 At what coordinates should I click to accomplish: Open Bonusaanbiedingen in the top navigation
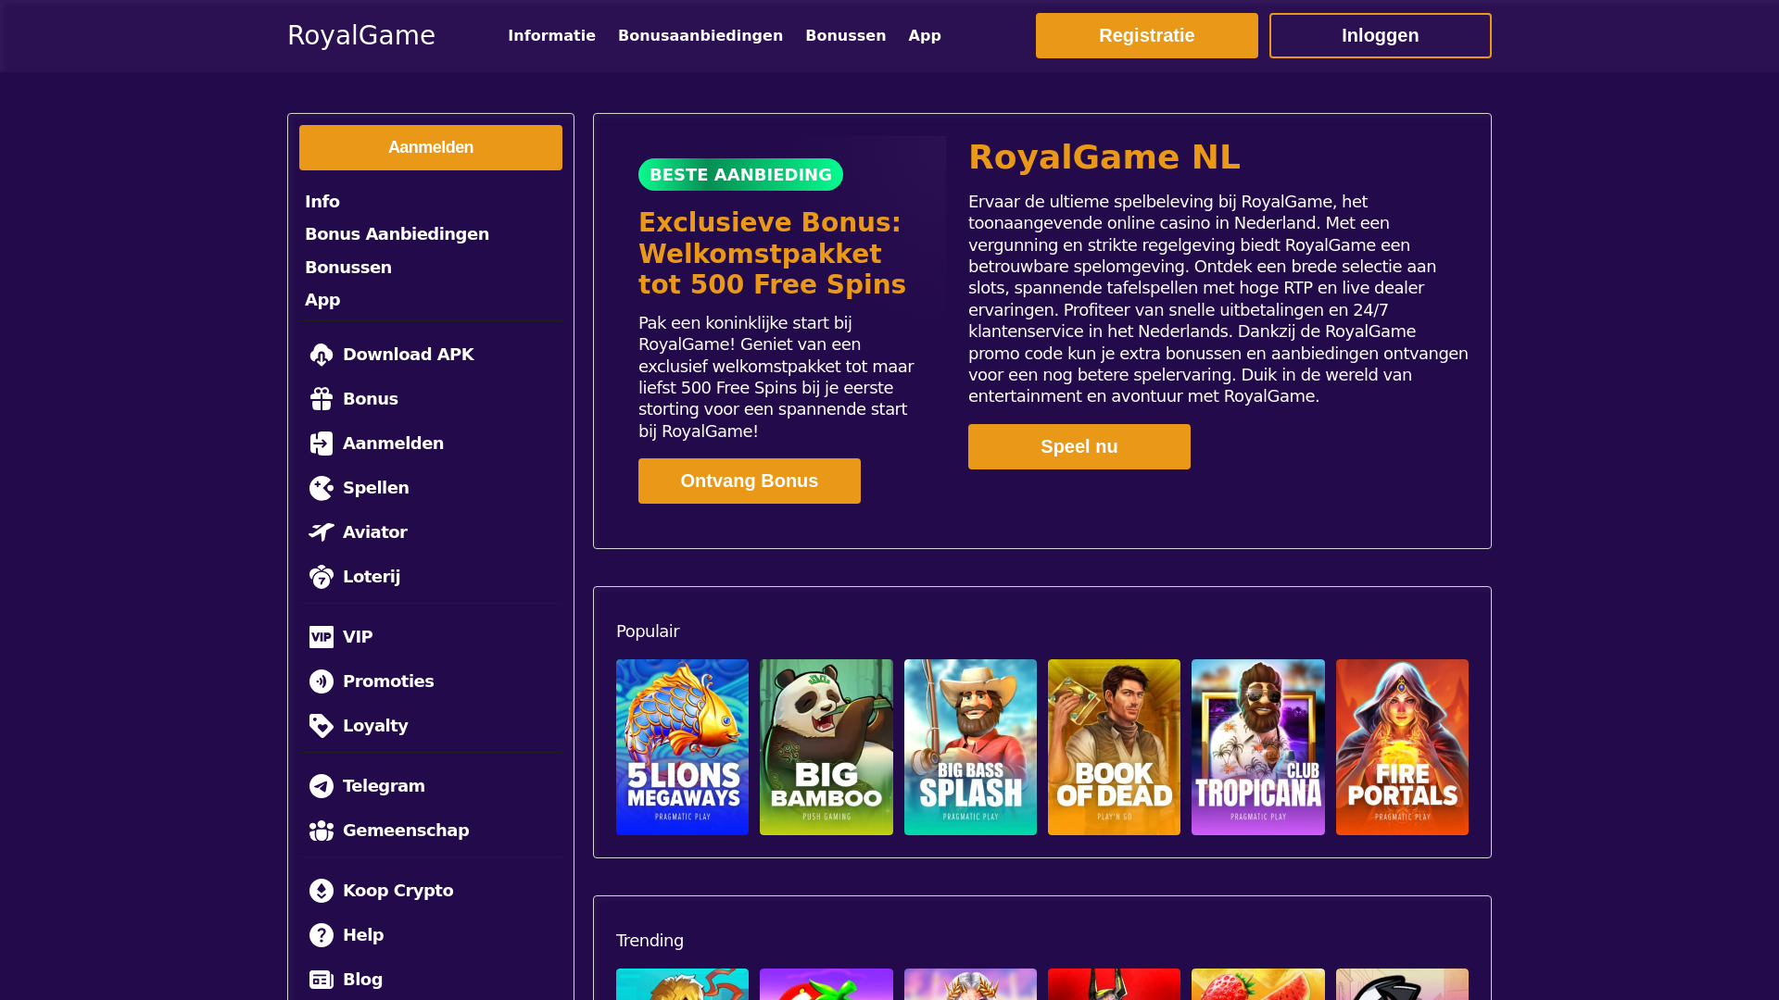tap(700, 35)
